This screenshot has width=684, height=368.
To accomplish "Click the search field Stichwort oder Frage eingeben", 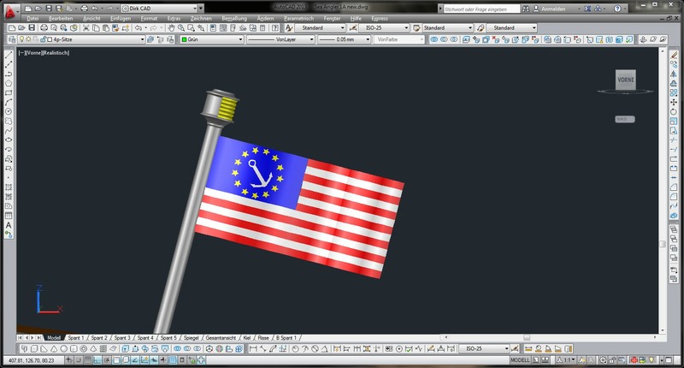I will point(481,9).
